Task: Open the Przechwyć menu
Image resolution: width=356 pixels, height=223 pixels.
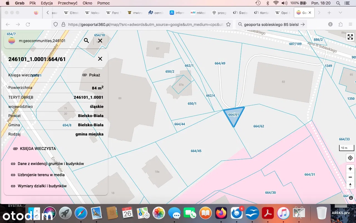Action: pos(68,3)
